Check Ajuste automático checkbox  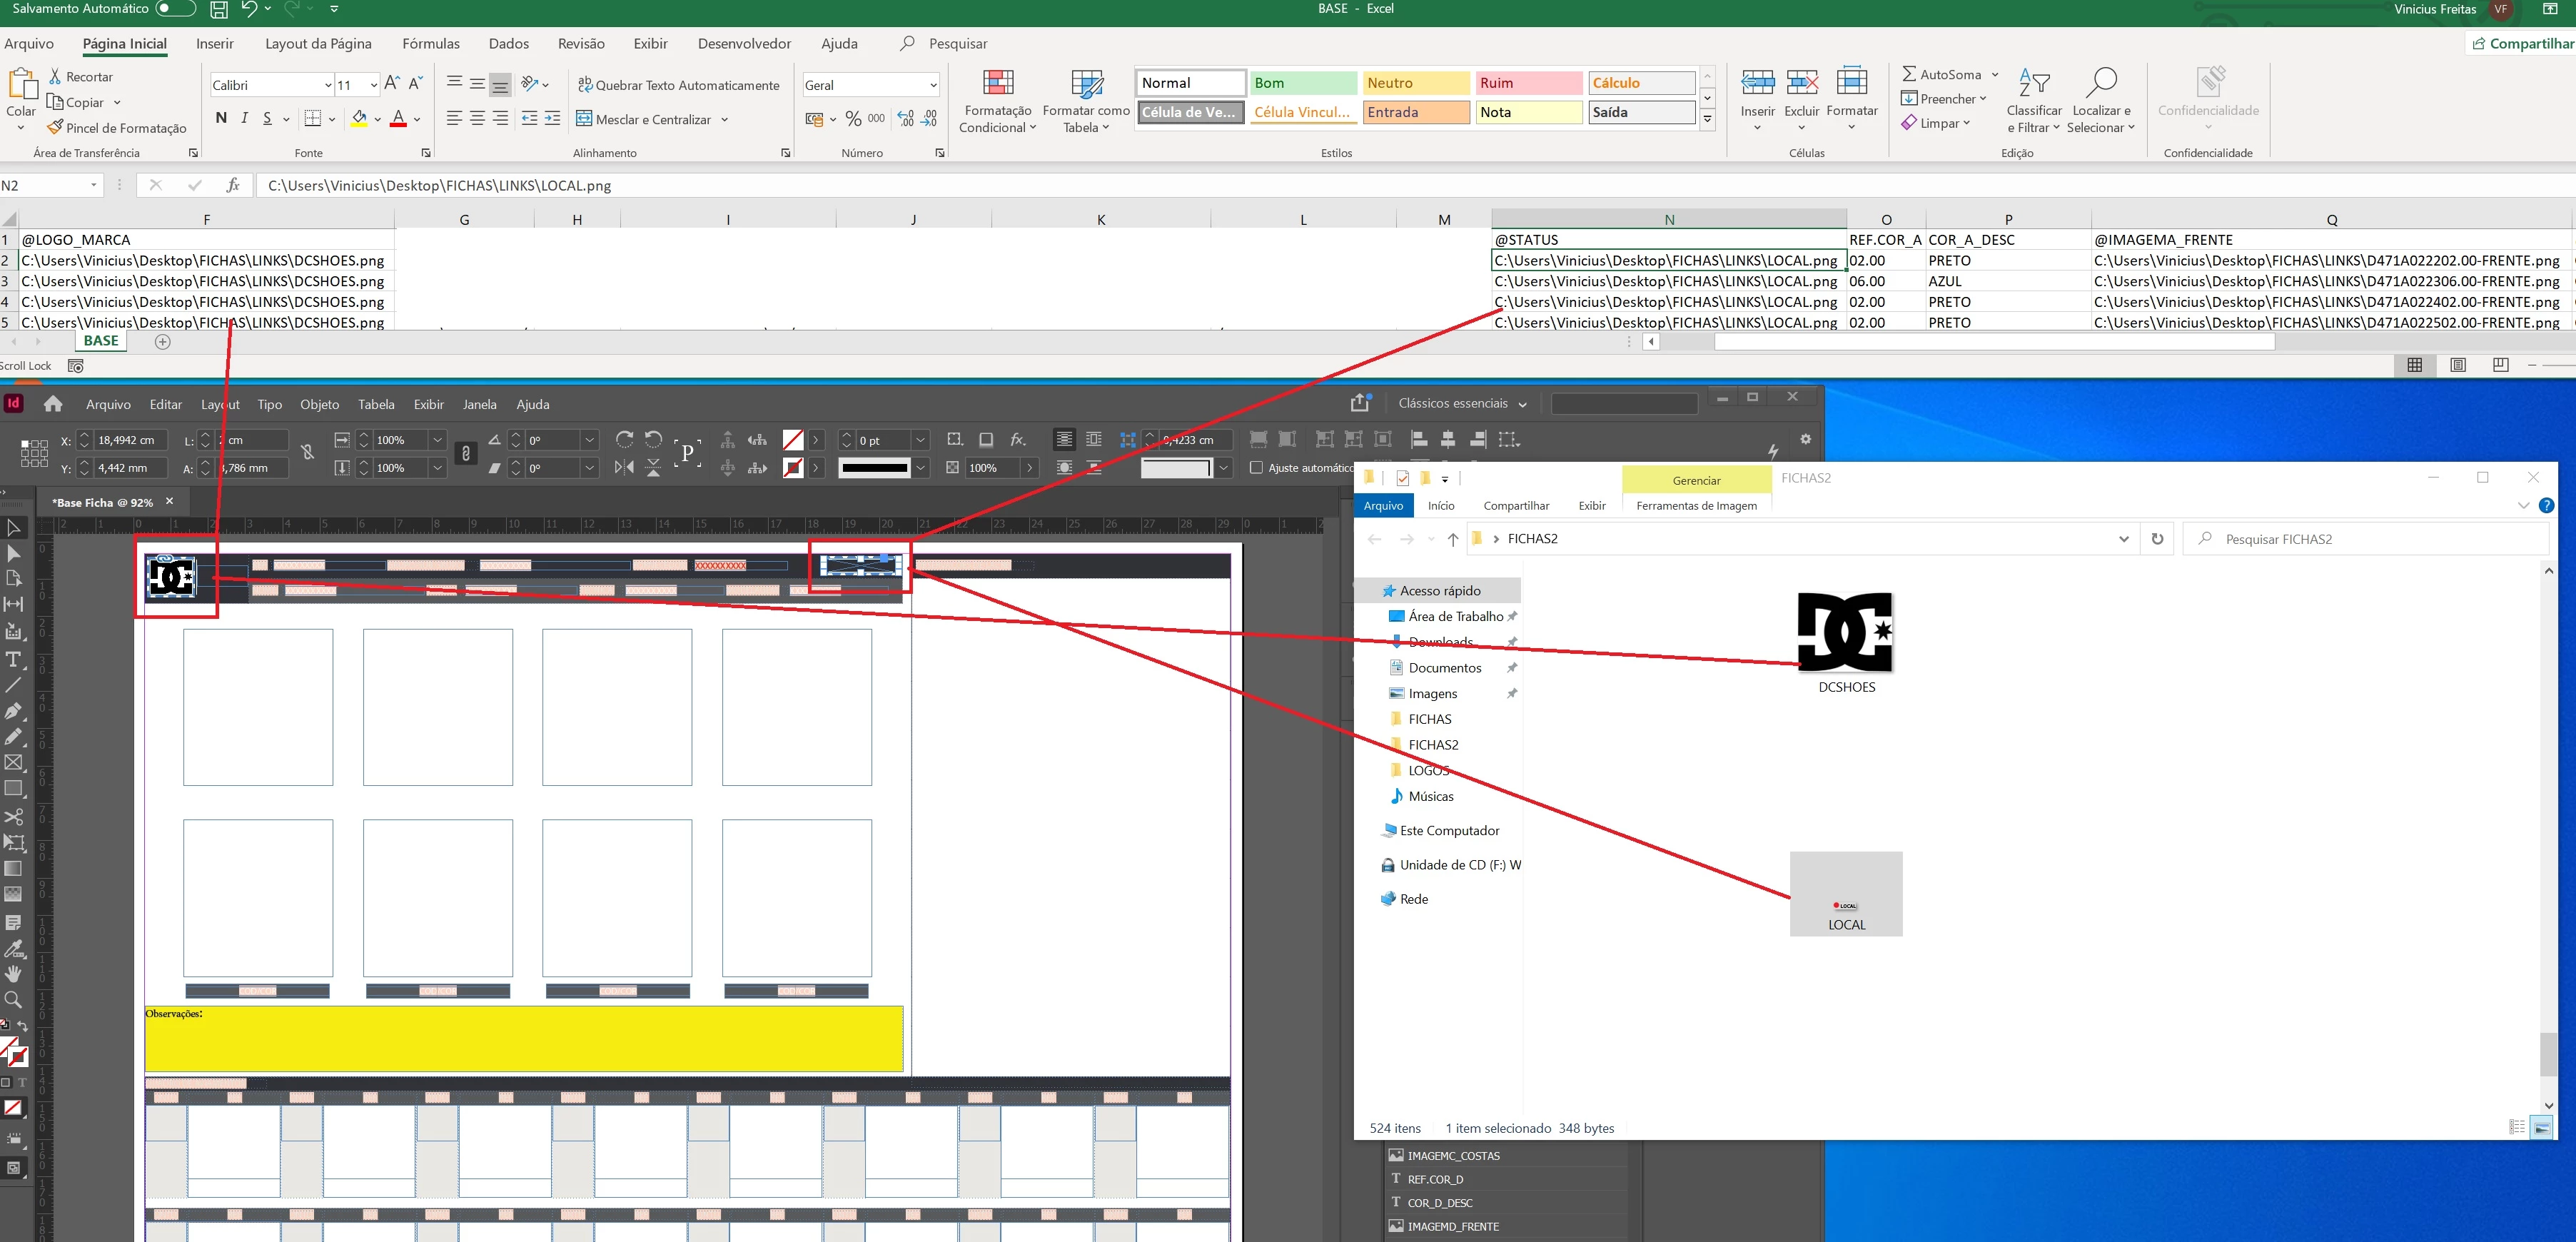coord(1257,467)
